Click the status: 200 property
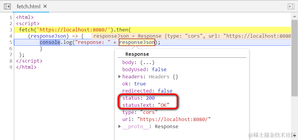Image resolution: width=298 pixels, height=140 pixels. coord(138,98)
